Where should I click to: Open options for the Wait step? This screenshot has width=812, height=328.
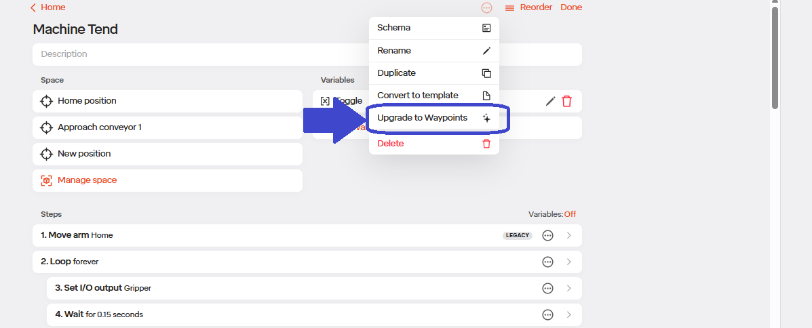pyautogui.click(x=547, y=314)
